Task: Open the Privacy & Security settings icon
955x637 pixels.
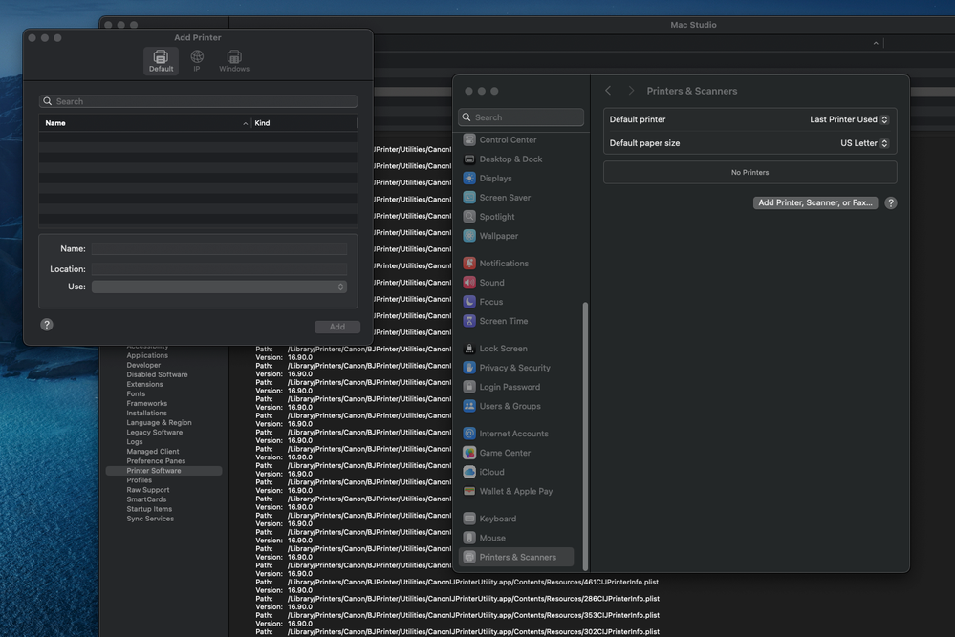Action: (469, 368)
